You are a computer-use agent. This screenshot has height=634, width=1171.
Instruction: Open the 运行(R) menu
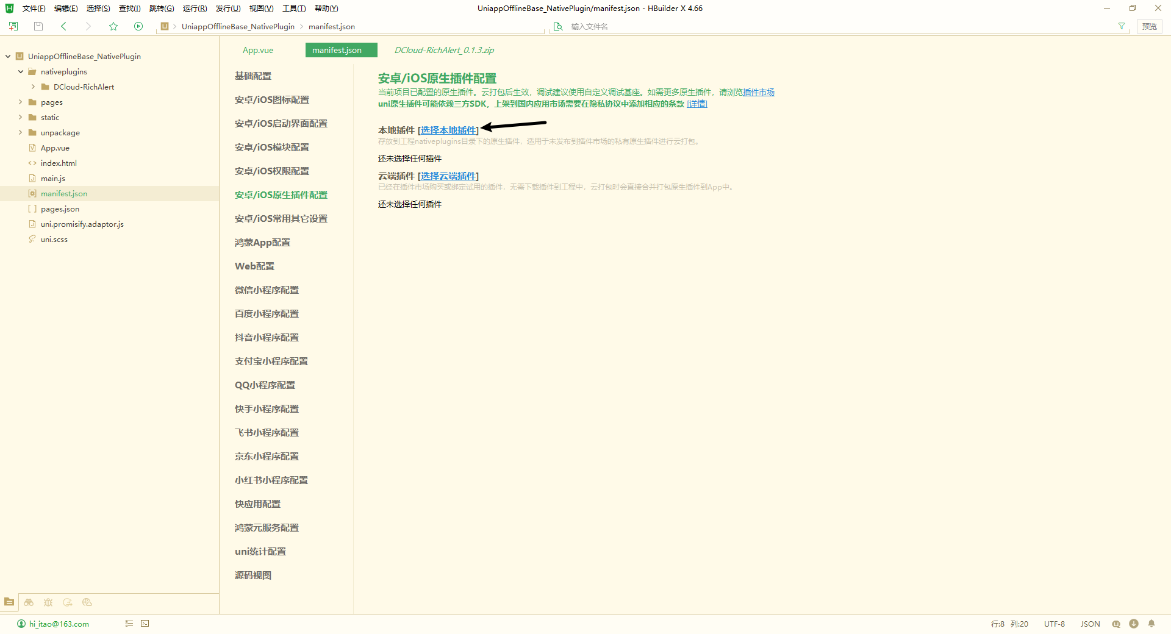(x=195, y=9)
